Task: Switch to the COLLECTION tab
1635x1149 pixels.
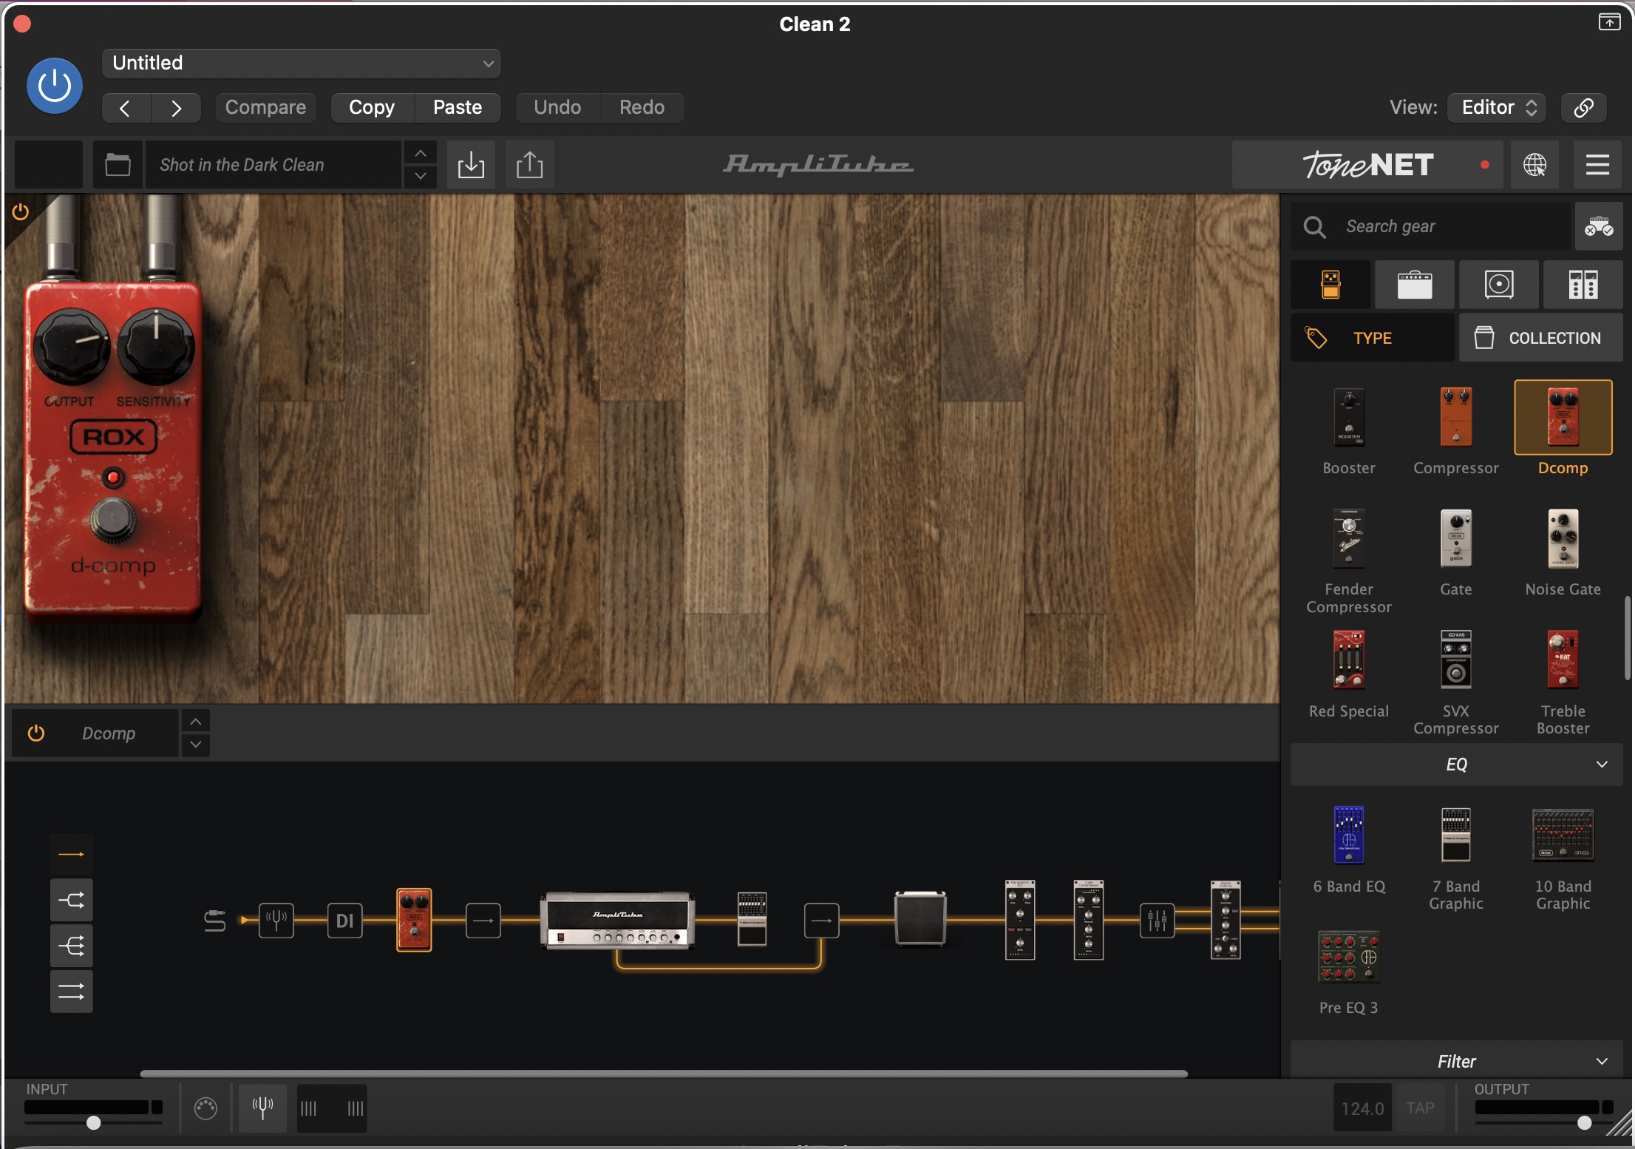Action: 1541,338
